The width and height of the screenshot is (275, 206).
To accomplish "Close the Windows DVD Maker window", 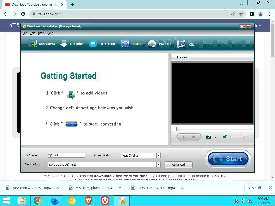I will click(248, 27).
